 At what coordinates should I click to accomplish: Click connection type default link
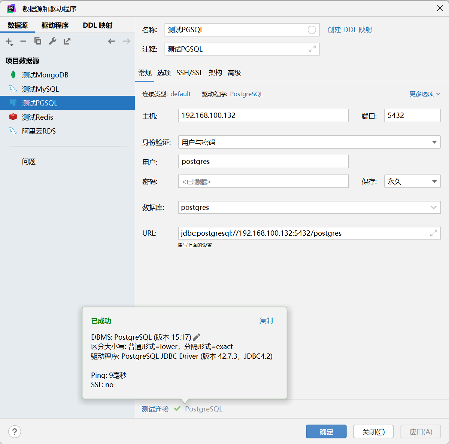[180, 94]
